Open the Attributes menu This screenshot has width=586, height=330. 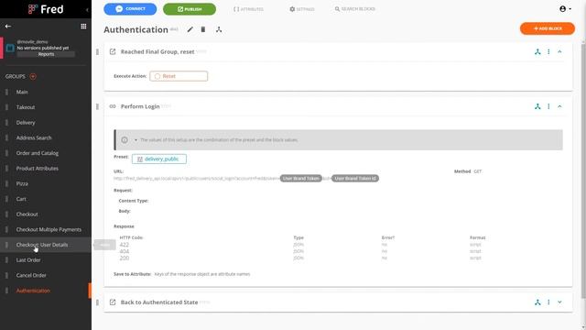click(248, 9)
